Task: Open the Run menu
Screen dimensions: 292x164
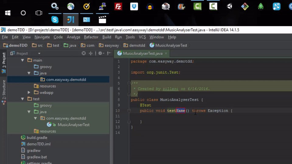Action: 118,37
